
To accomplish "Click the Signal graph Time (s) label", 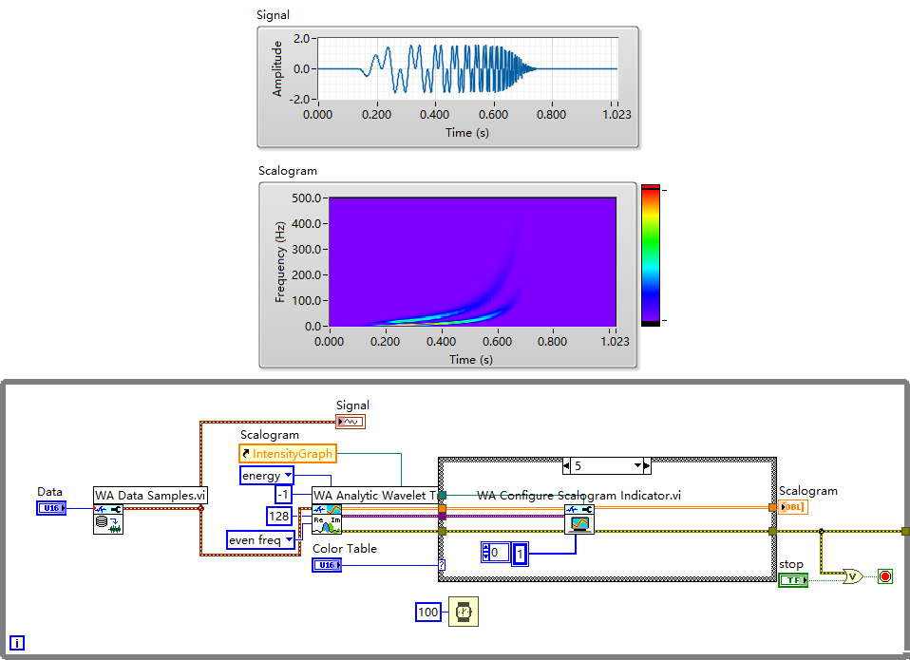I will (x=467, y=133).
